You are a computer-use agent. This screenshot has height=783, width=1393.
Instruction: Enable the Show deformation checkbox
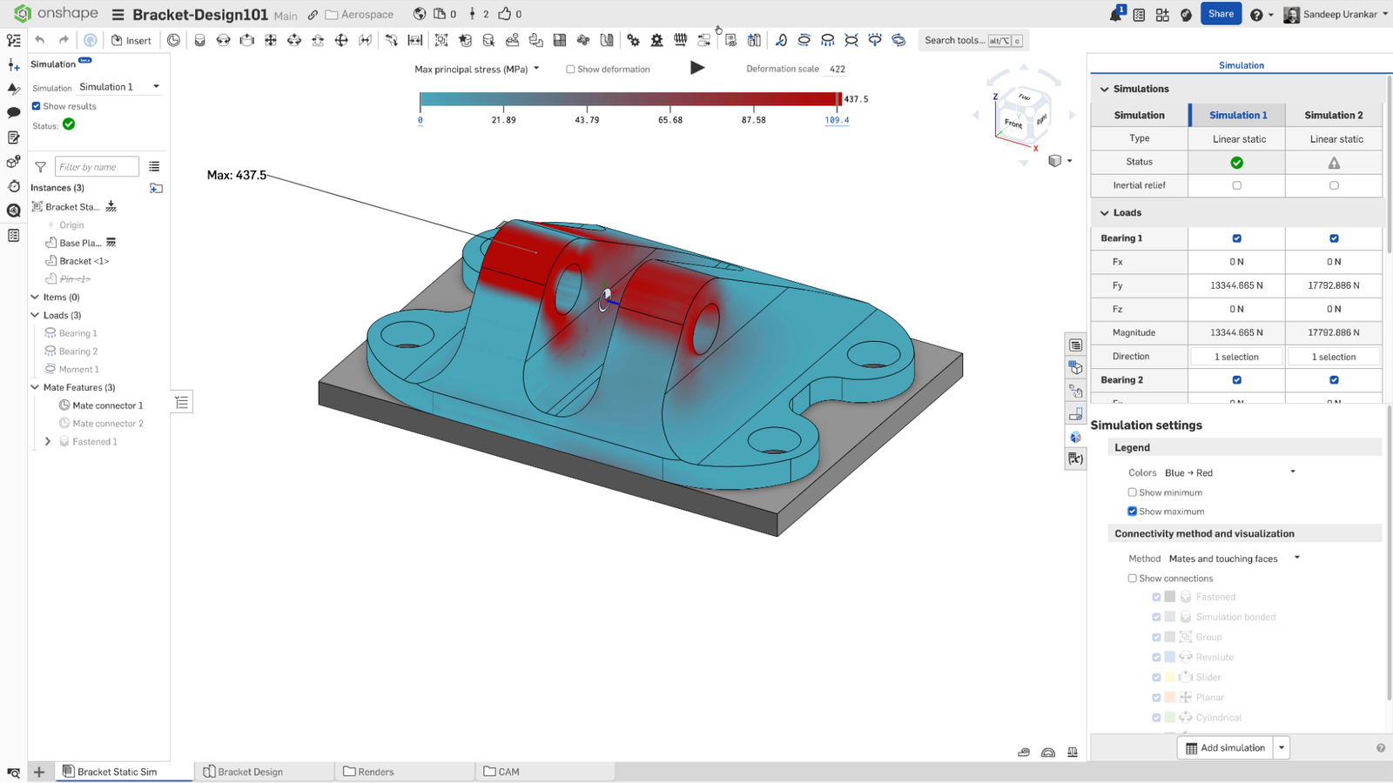(x=570, y=69)
